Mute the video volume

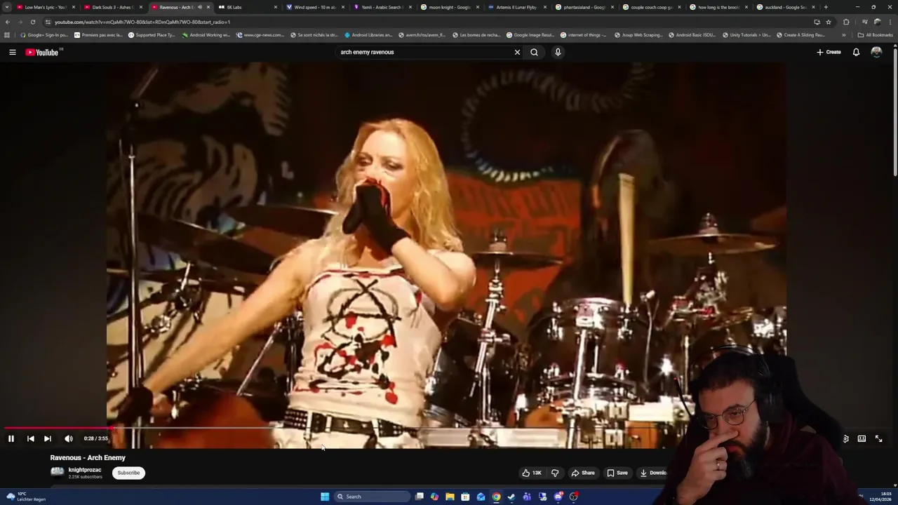[69, 438]
